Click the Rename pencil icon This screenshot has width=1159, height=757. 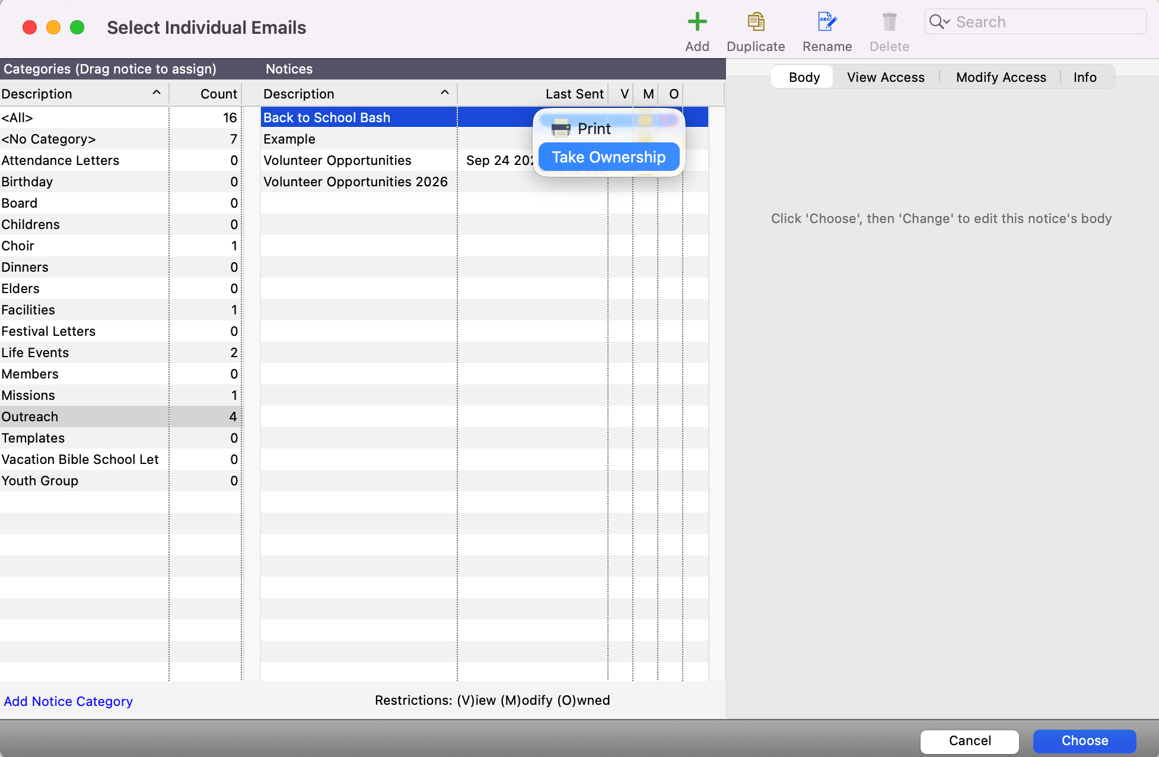coord(827,22)
